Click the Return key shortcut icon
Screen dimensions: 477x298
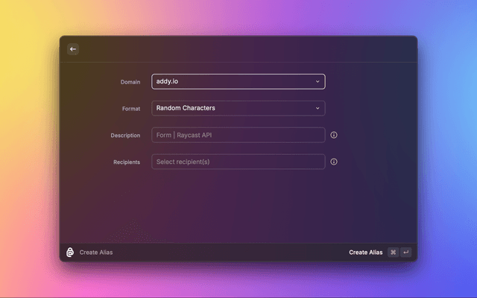click(x=406, y=253)
